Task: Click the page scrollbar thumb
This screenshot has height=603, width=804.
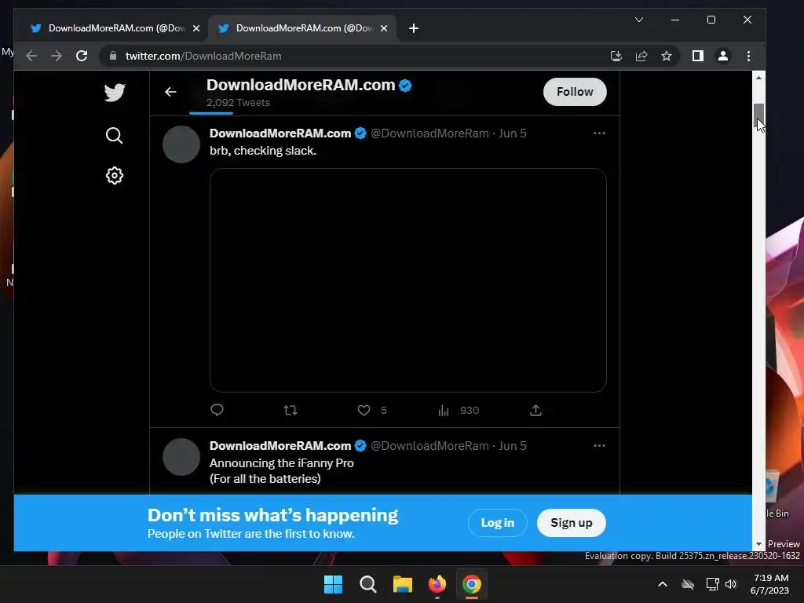Action: click(758, 116)
